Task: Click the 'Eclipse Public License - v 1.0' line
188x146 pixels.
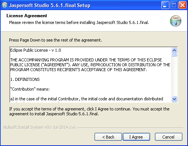Action: [x=36, y=50]
